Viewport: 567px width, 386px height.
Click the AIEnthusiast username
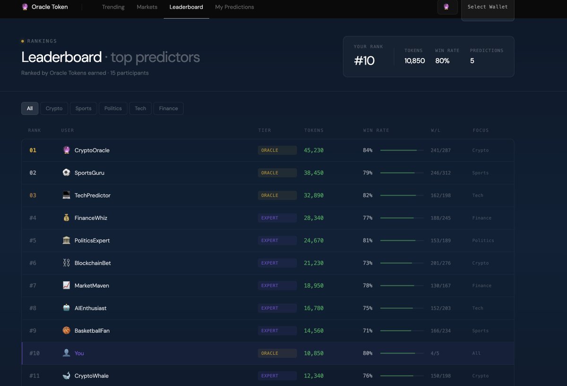[91, 308]
